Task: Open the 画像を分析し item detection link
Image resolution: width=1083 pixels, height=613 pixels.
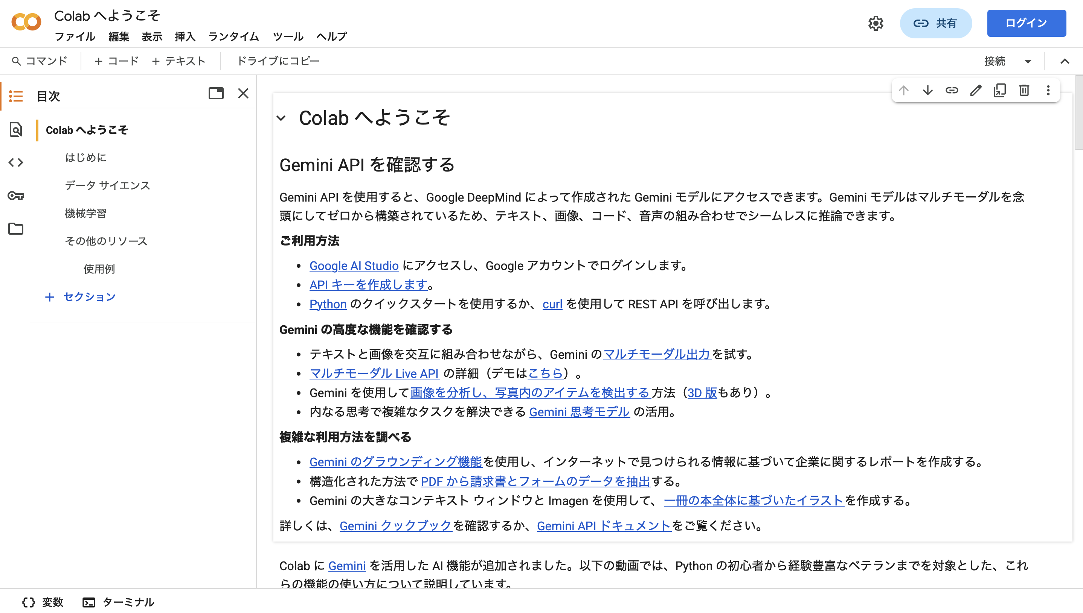Action: (x=530, y=393)
